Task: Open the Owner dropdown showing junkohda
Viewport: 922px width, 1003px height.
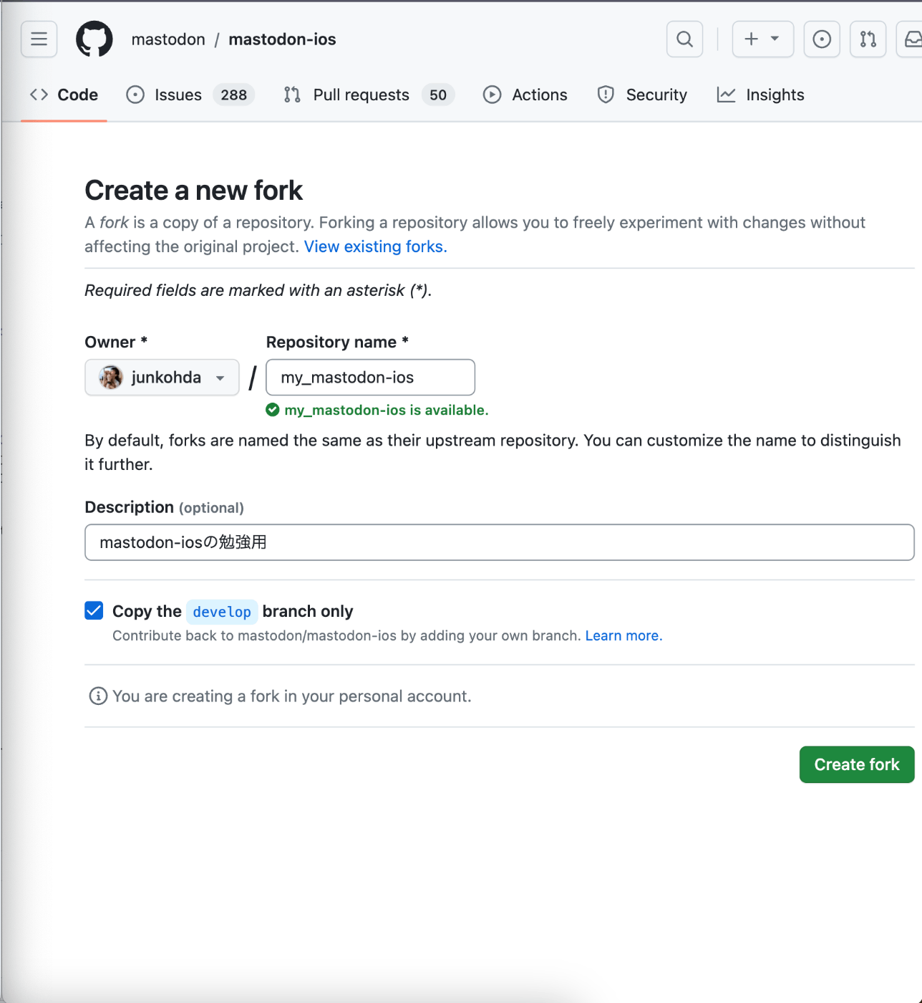Action: click(162, 378)
